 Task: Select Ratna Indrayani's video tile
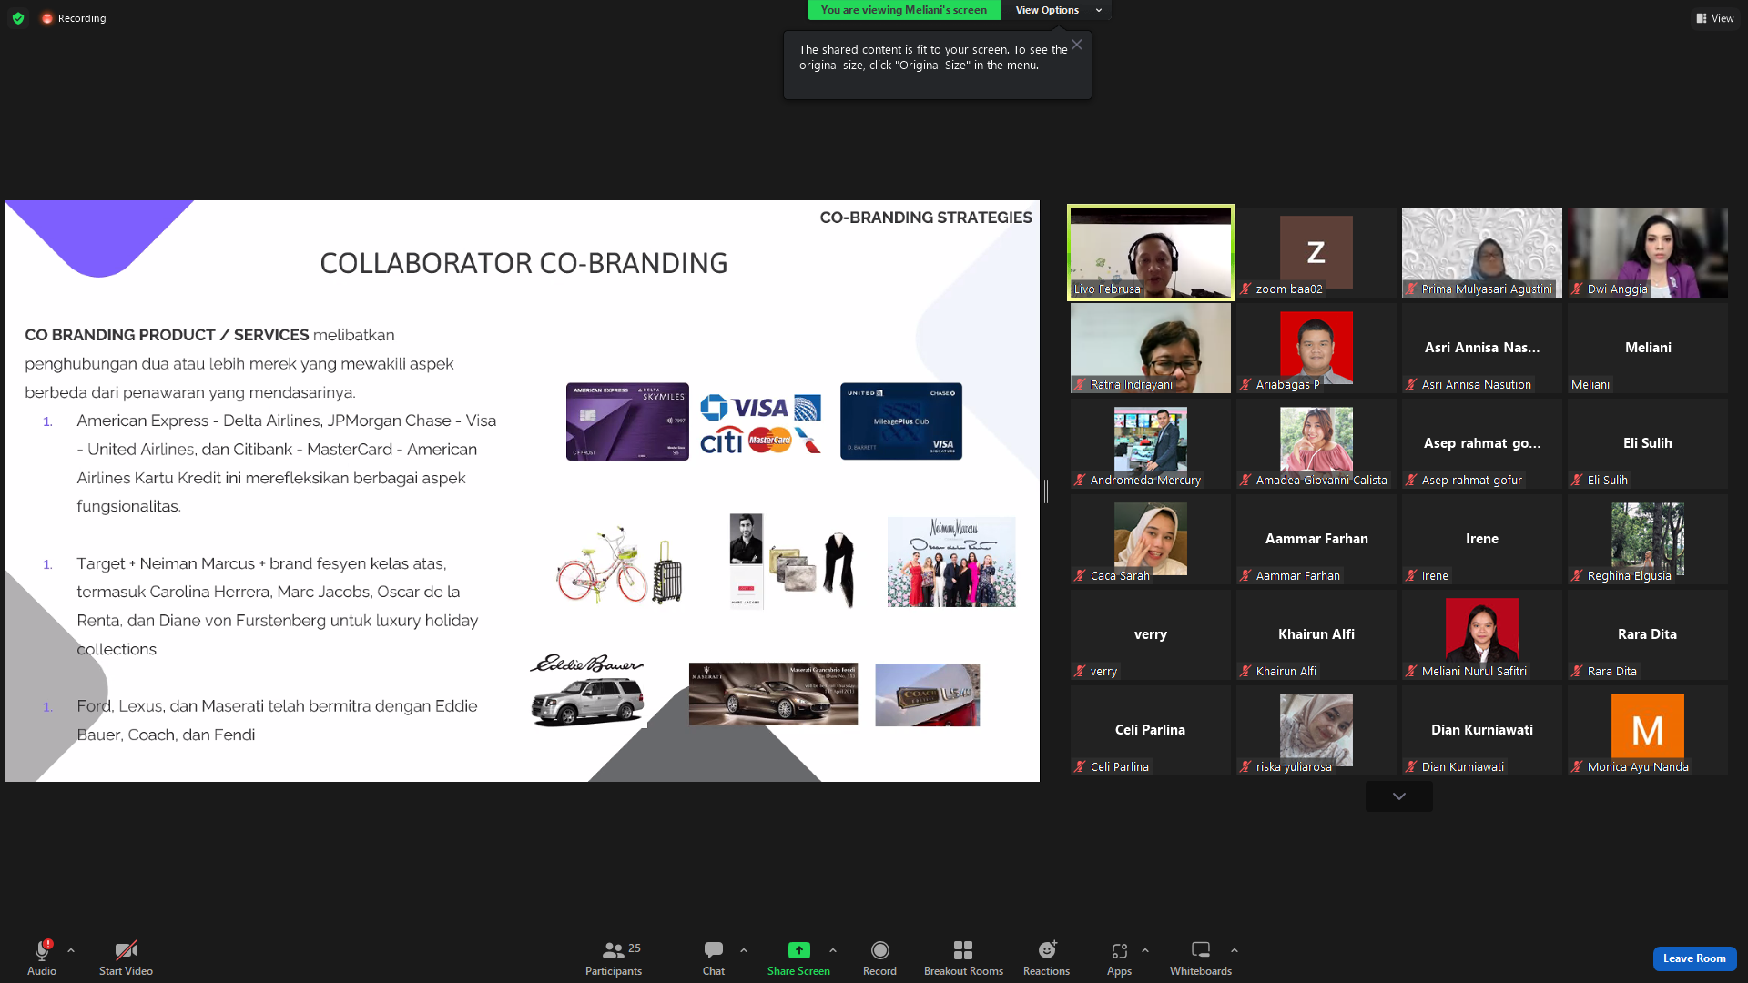pyautogui.click(x=1151, y=348)
